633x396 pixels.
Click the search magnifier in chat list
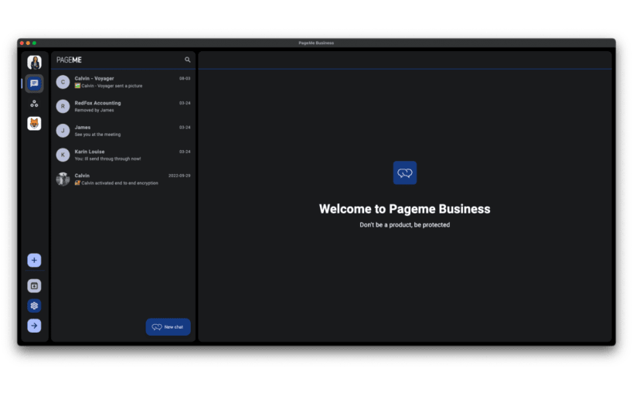(x=187, y=60)
